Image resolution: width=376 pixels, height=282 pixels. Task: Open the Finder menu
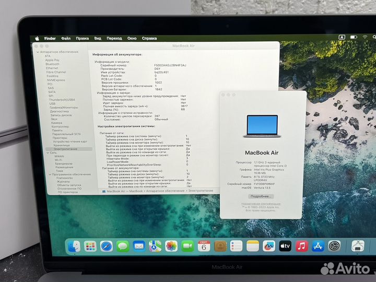pos(50,38)
